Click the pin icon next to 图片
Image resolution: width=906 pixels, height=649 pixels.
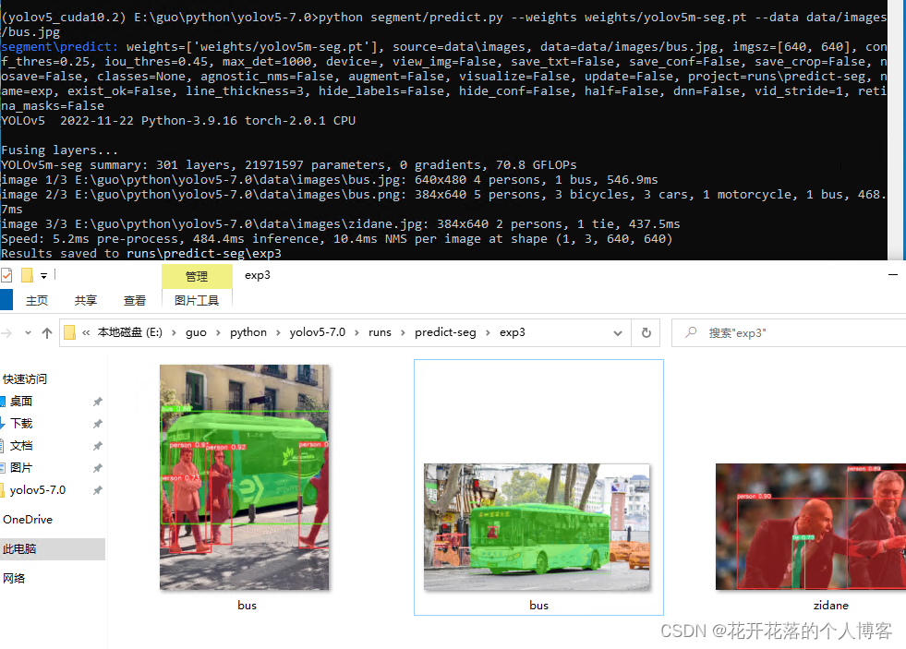[98, 468]
